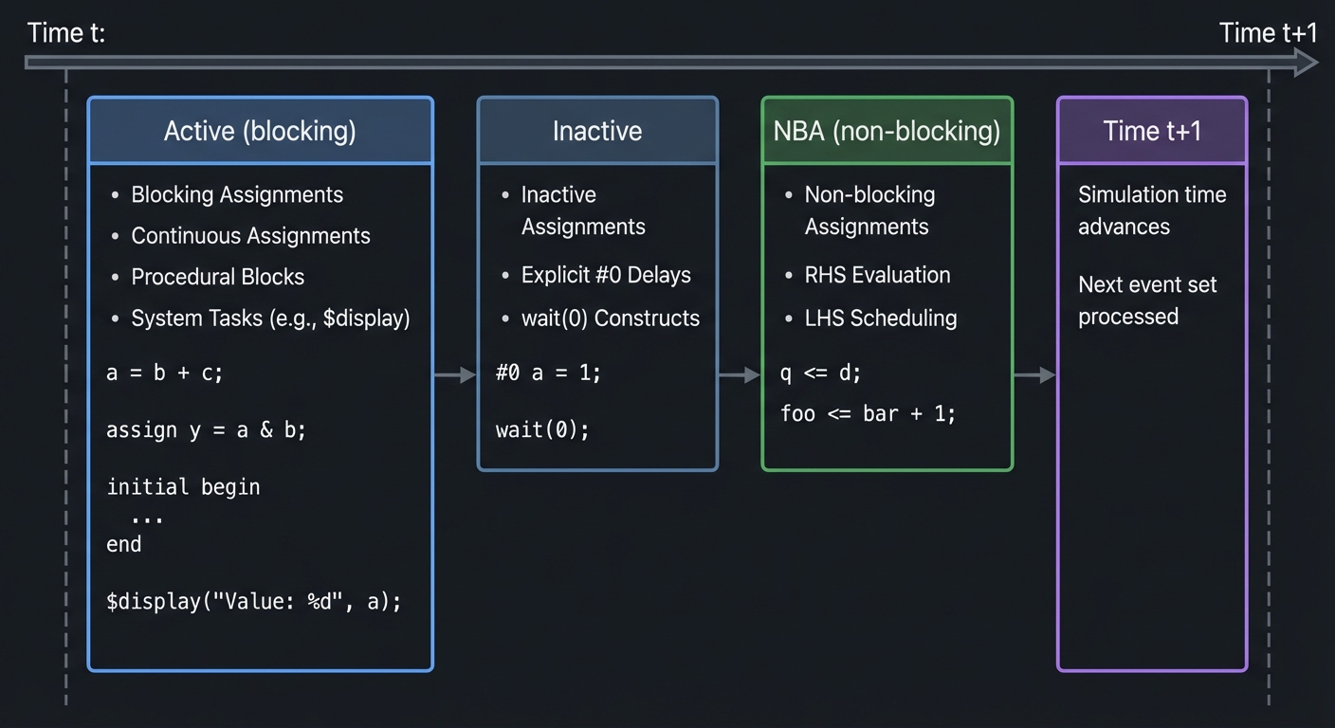Select the bullet beside RHS Evaluation
Screen dimensions: 1335x728
pyautogui.click(x=788, y=275)
